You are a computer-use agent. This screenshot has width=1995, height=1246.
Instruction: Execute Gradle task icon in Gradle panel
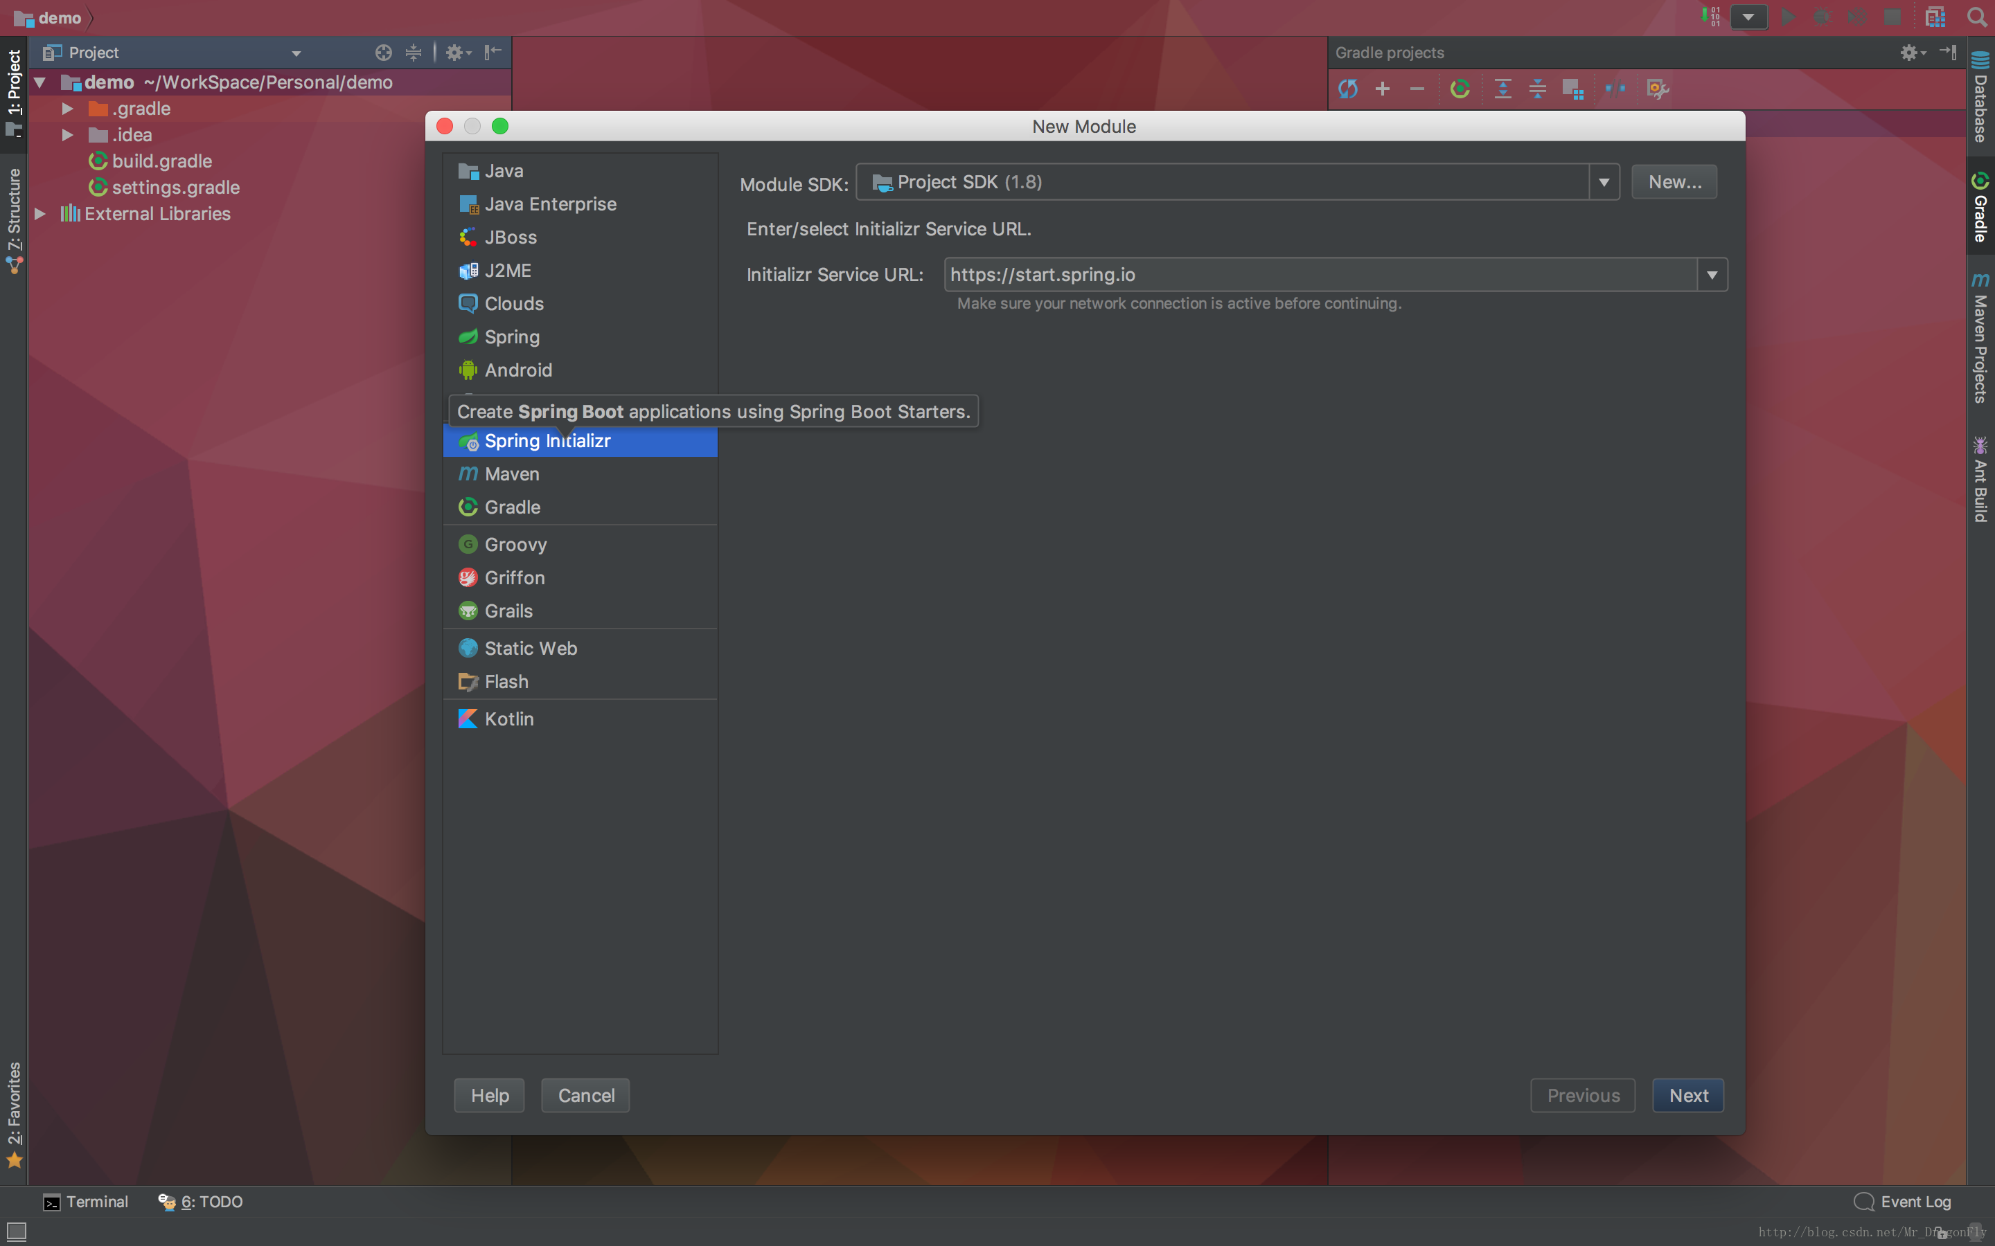pyautogui.click(x=1460, y=89)
